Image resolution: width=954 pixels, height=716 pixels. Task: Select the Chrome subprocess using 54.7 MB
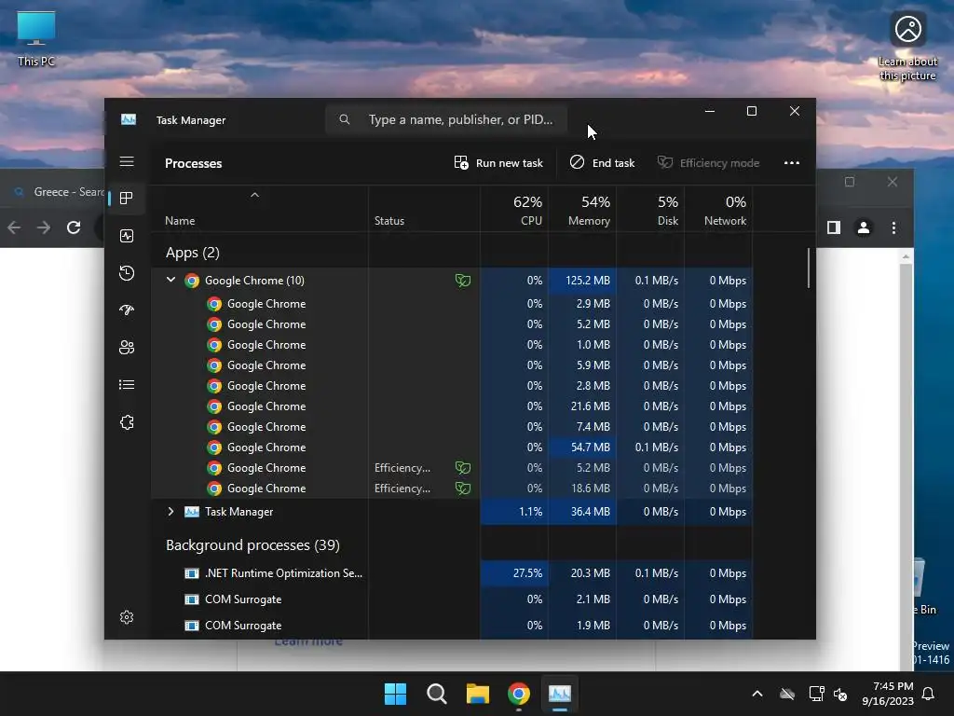point(452,447)
